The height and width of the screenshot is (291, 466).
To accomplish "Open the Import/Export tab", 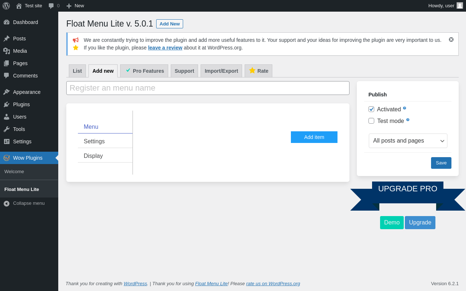I will click(221, 71).
